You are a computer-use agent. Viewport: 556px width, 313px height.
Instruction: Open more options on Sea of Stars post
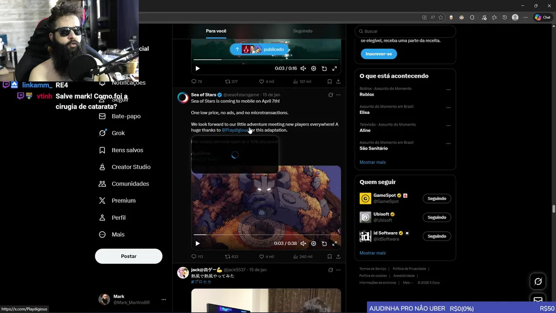[338, 95]
